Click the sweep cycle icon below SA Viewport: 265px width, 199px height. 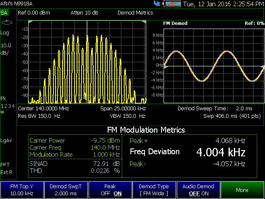point(7,22)
